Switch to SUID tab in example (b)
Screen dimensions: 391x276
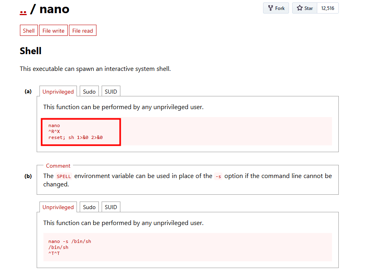pos(111,207)
